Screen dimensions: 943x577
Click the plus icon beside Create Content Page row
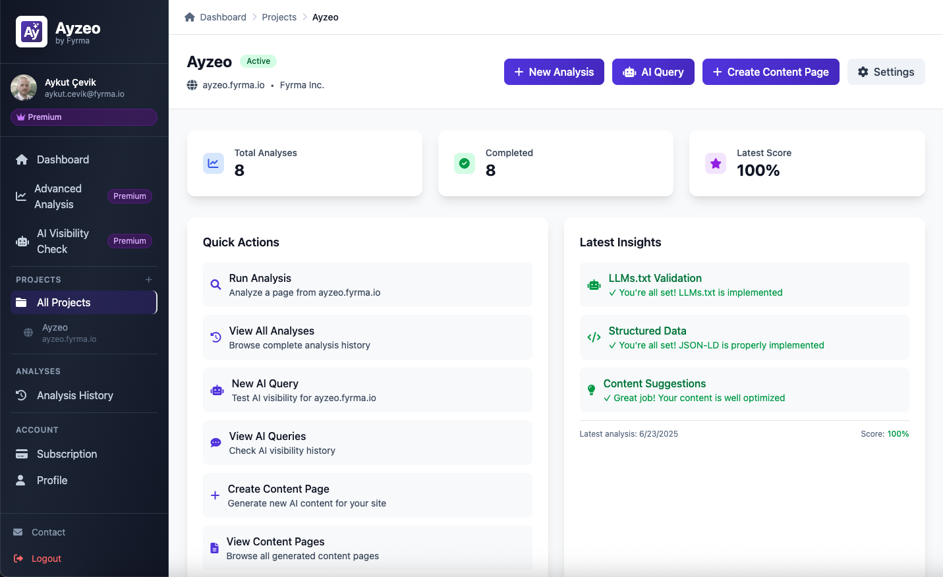click(x=215, y=495)
